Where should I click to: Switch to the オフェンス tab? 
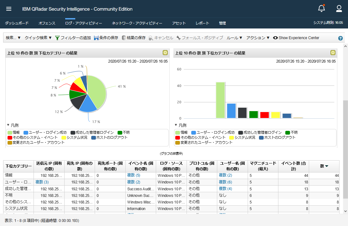click(47, 23)
